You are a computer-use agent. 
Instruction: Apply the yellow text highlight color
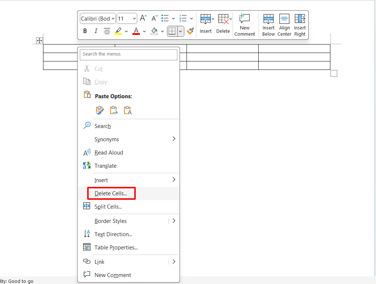tap(118, 31)
